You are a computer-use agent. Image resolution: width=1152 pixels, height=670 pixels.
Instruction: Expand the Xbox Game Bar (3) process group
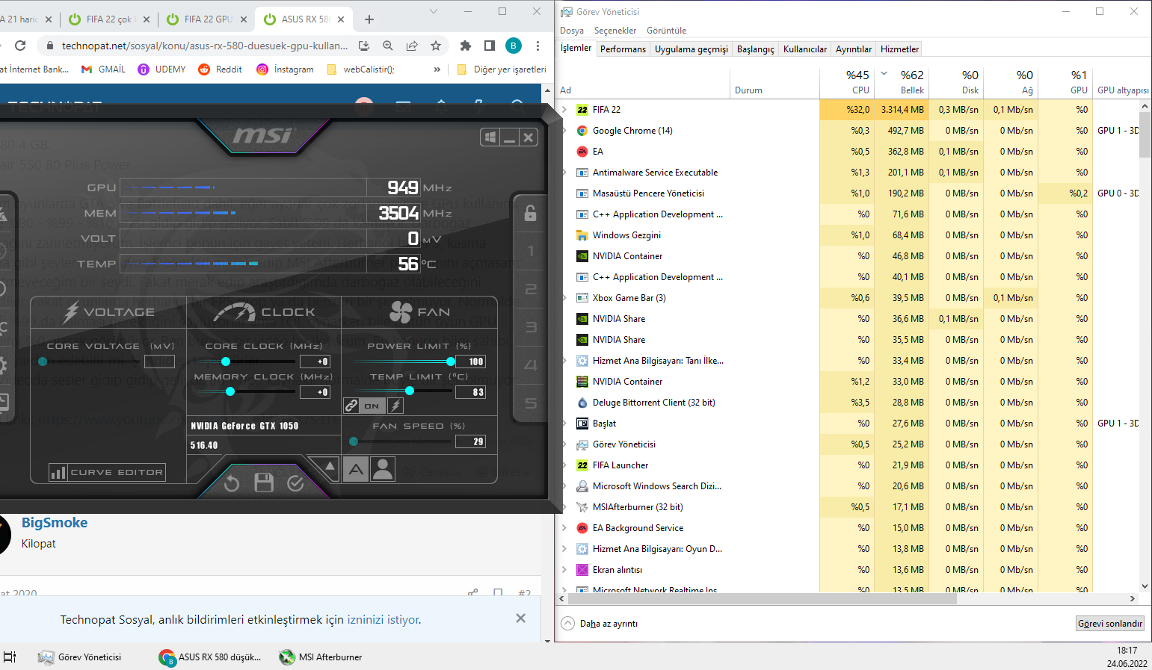coord(564,298)
